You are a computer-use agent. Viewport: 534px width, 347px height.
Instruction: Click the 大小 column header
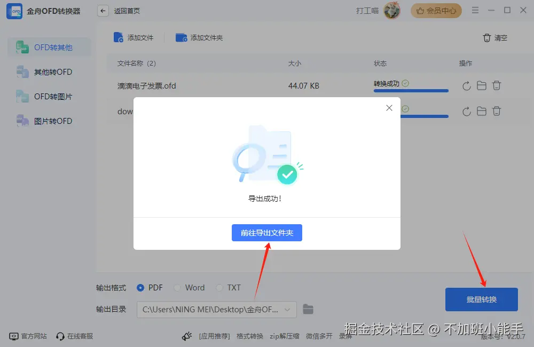295,64
